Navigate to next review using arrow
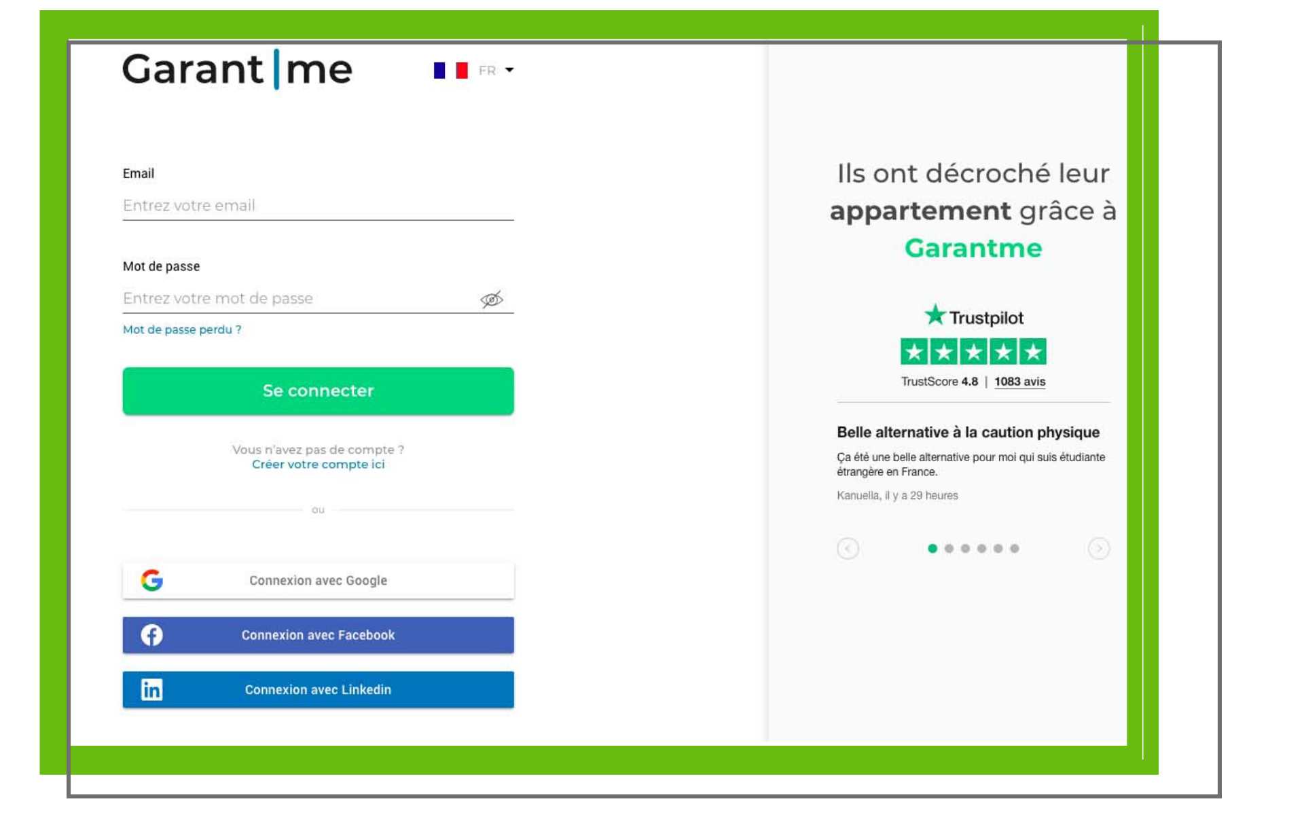 pos(1100,548)
